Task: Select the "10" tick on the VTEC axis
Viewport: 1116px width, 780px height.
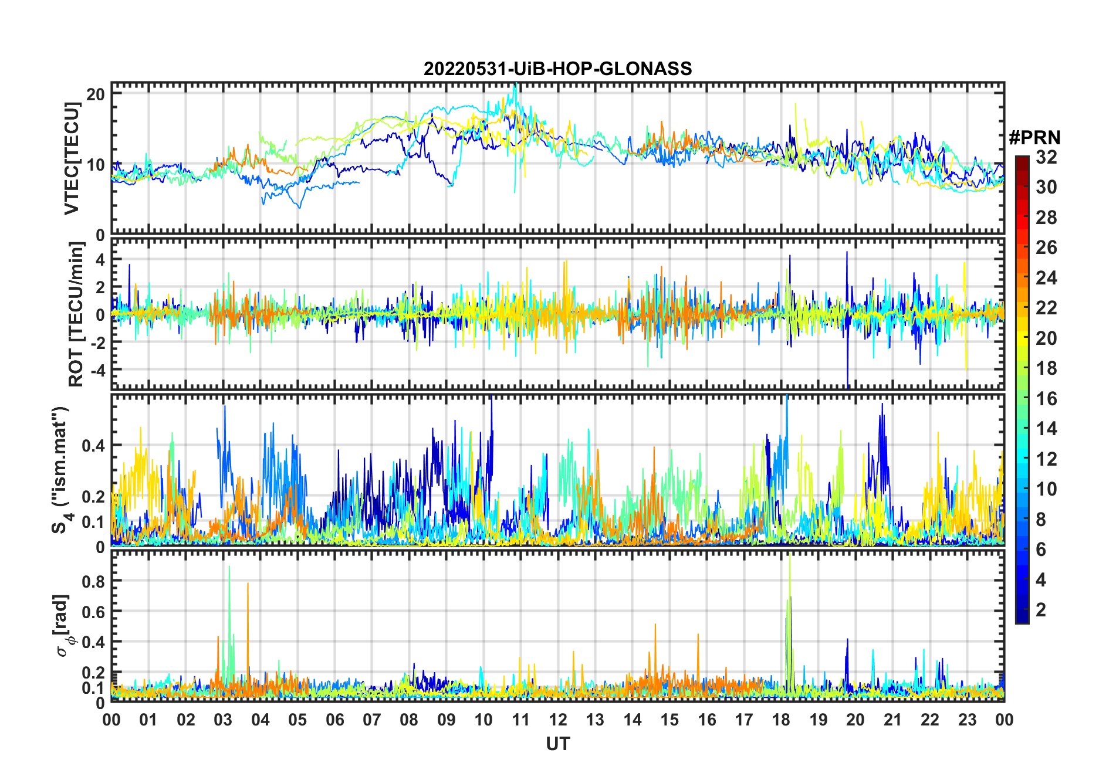Action: pyautogui.click(x=96, y=165)
